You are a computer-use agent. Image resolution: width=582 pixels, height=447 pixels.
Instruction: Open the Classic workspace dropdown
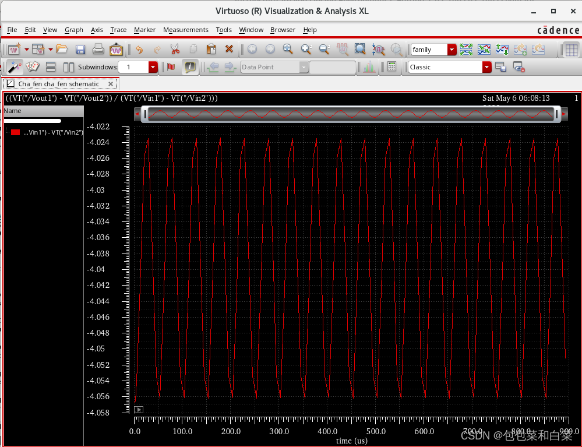click(x=487, y=67)
